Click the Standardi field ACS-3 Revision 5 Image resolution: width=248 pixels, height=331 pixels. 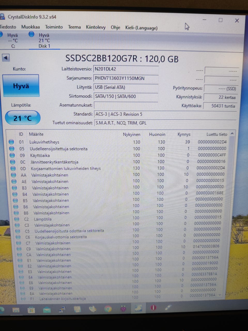pyautogui.click(x=165, y=114)
